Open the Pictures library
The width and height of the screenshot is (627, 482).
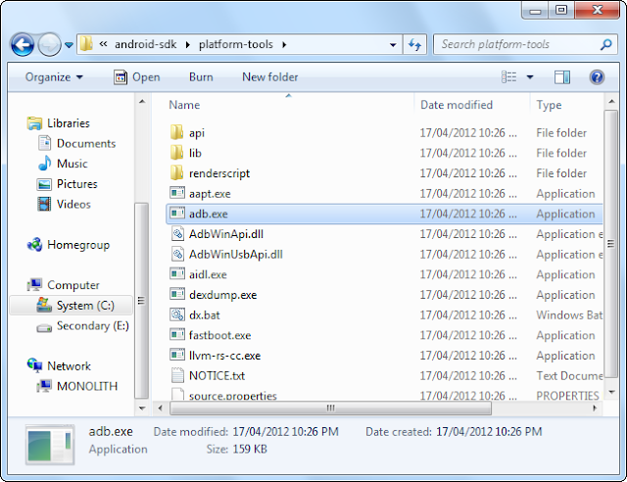pyautogui.click(x=68, y=184)
